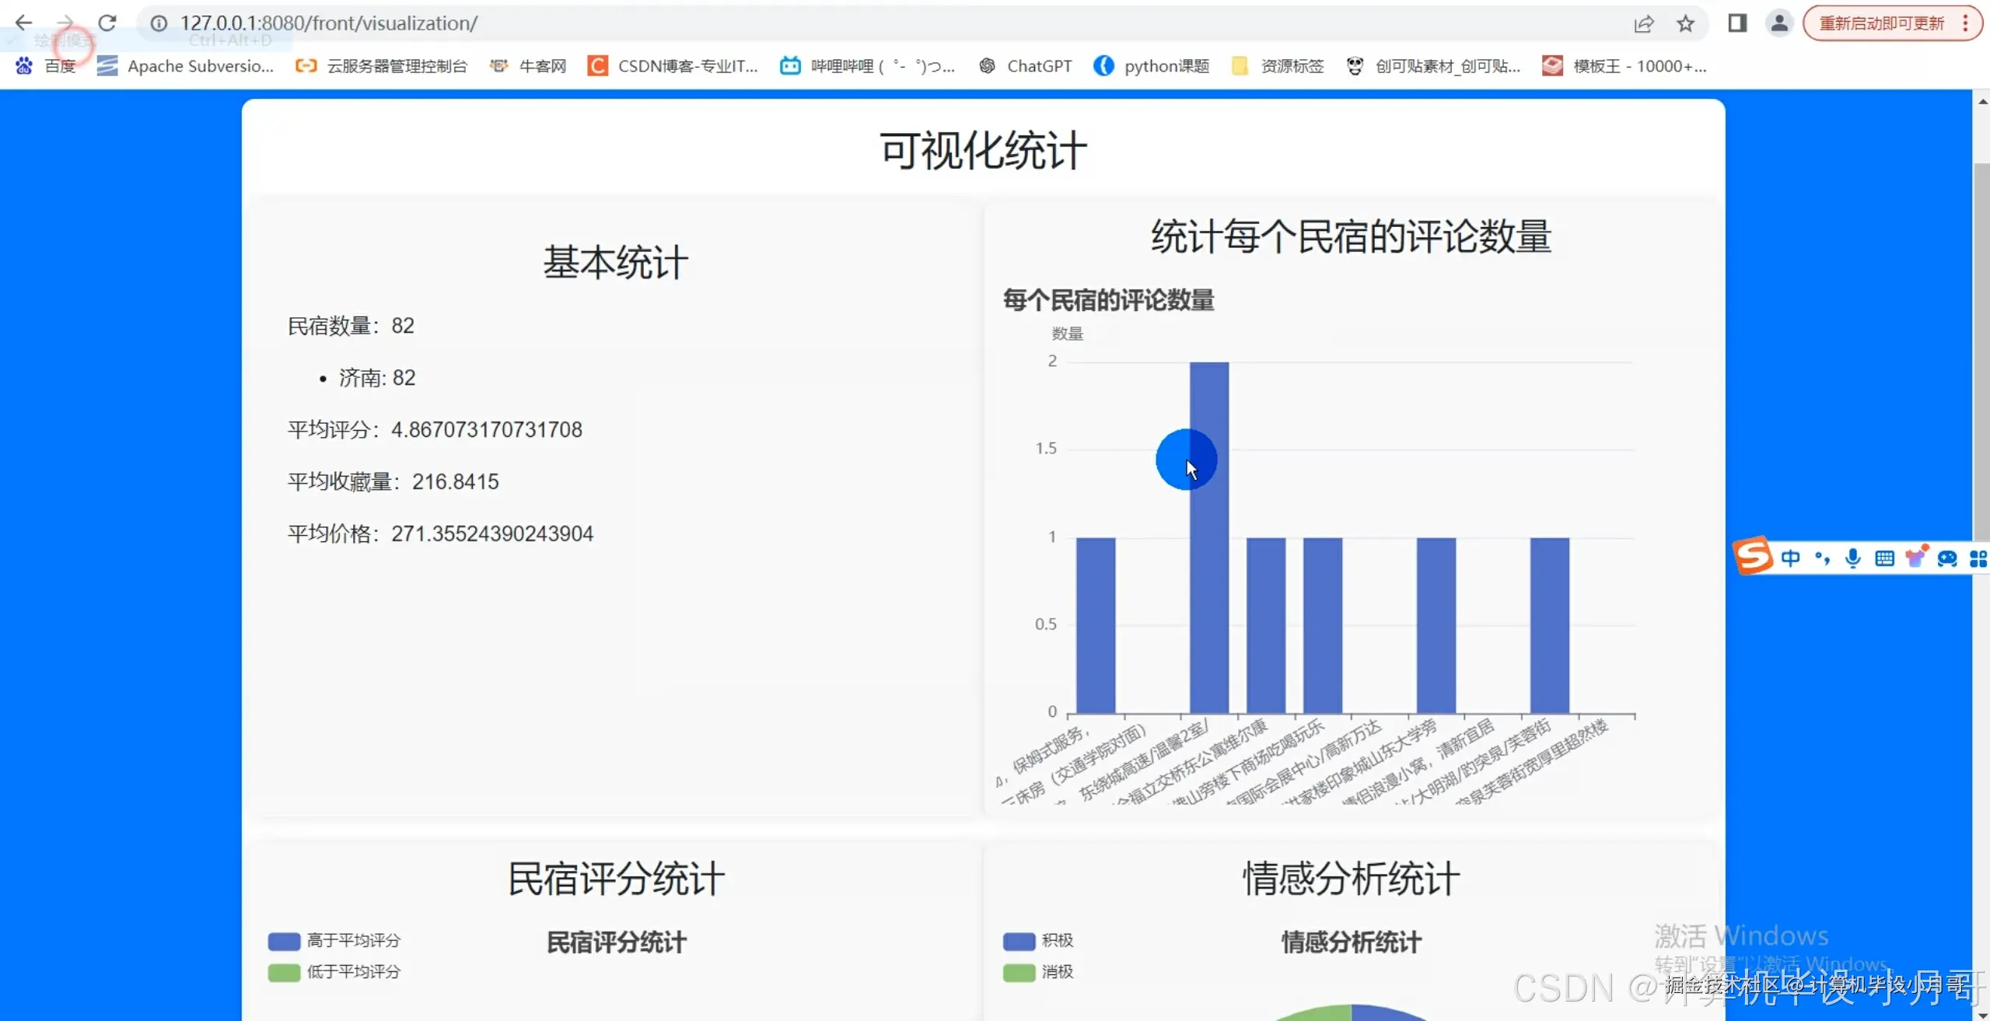Image resolution: width=1990 pixels, height=1021 pixels.
Task: Click the Sogou input method S logo
Action: pos(1754,557)
